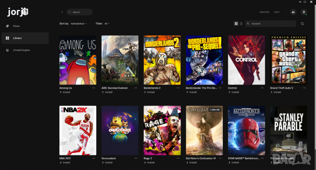Viewport: 316px width, 170px height.
Task: Open Civilization VI more options menu
Action: (x=220, y=158)
